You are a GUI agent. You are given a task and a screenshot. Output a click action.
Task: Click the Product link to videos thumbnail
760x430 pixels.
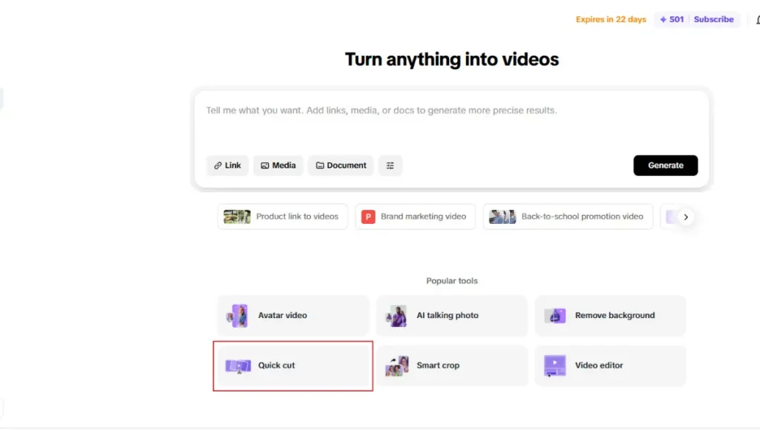coord(237,216)
